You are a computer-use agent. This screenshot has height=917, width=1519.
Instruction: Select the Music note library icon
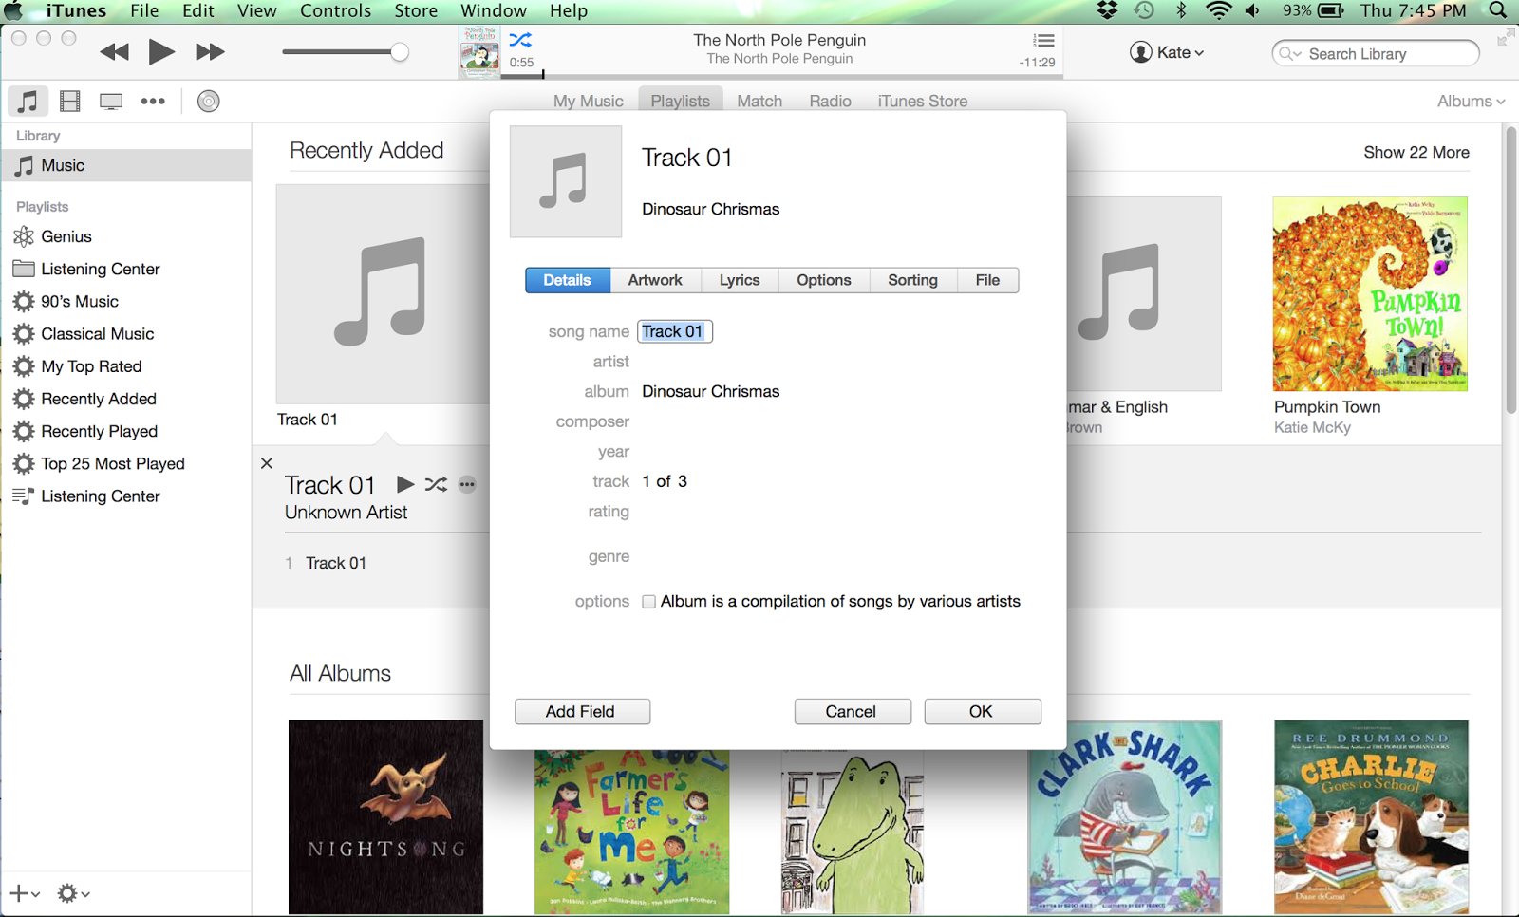click(x=28, y=101)
